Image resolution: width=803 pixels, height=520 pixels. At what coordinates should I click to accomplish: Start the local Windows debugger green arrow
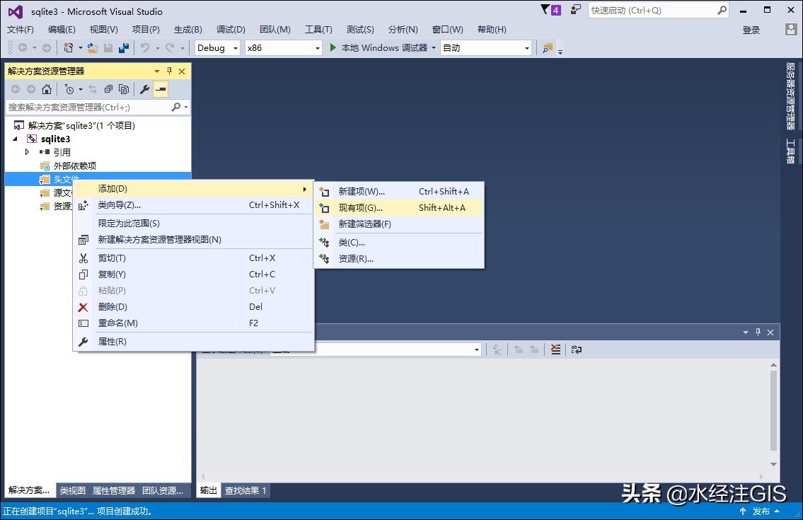point(333,47)
